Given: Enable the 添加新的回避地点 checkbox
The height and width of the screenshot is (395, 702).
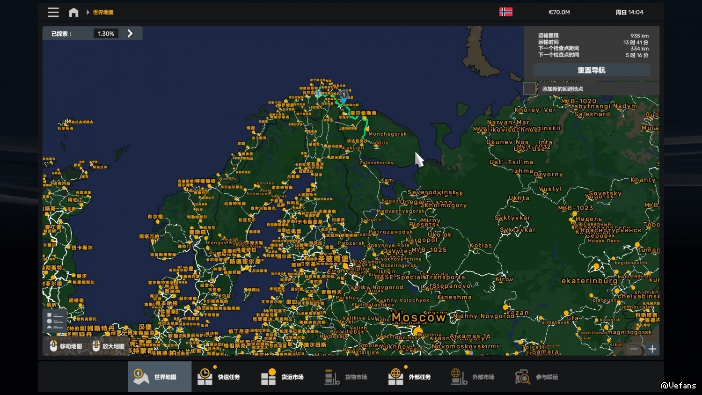Looking at the screenshot, I should (x=529, y=88).
